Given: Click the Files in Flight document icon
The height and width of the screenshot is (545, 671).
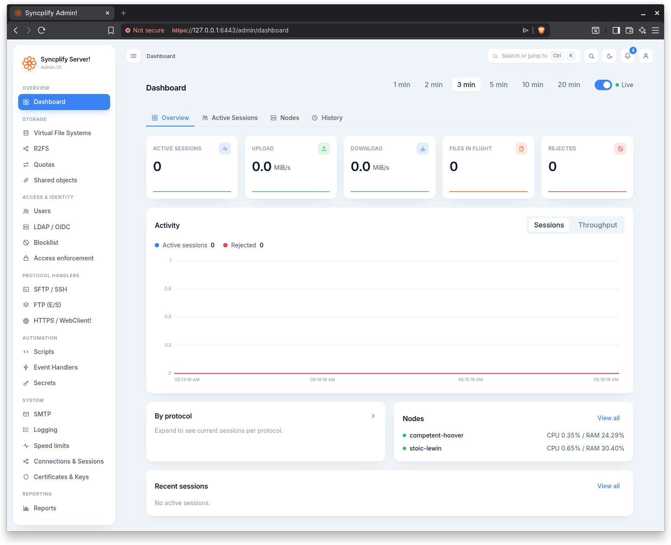Looking at the screenshot, I should pyautogui.click(x=521, y=149).
